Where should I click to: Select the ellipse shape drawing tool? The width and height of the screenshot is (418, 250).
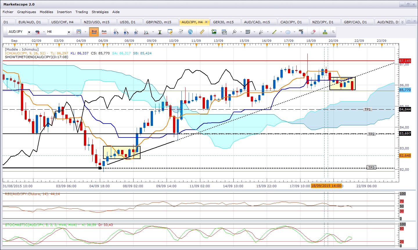pos(288,32)
